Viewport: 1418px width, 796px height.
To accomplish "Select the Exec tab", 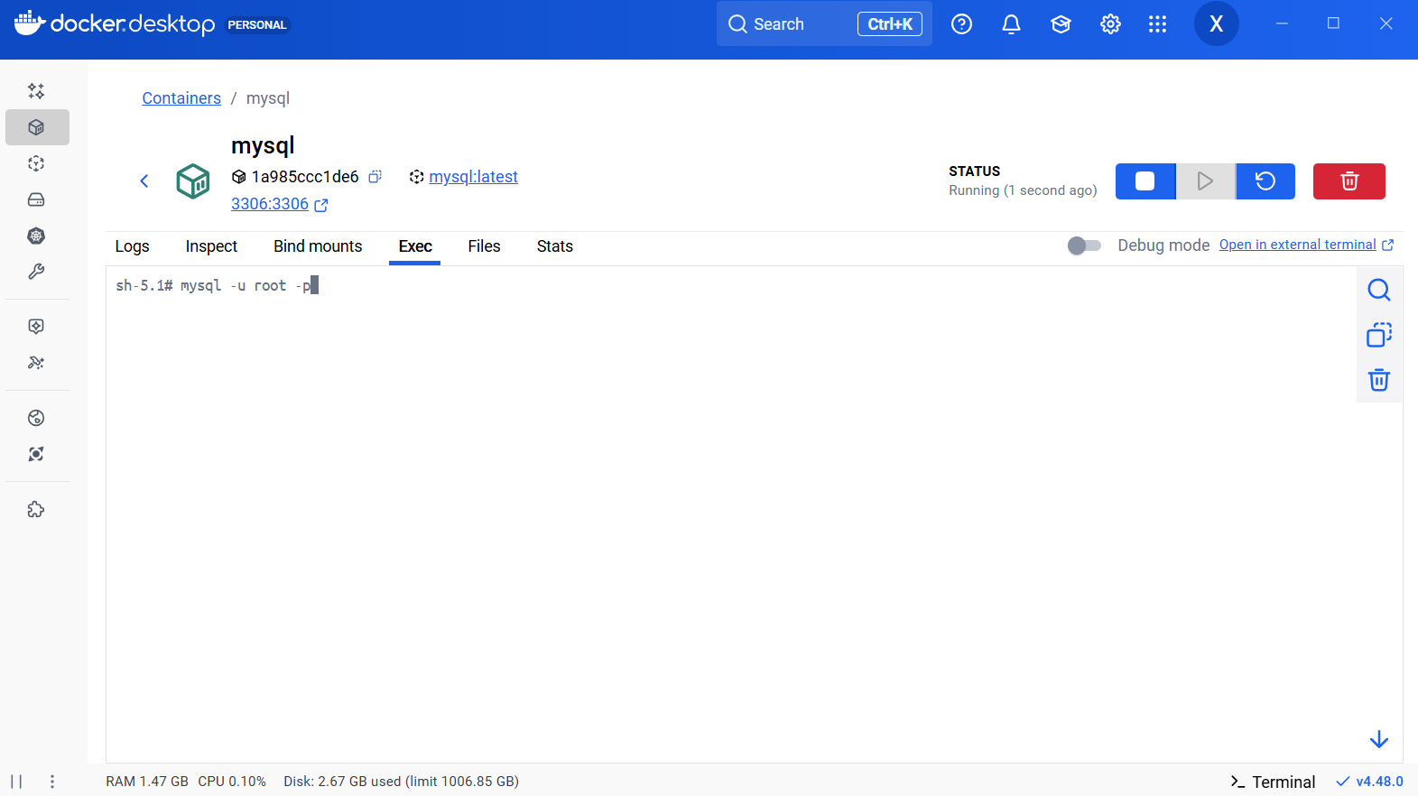I will pos(415,246).
